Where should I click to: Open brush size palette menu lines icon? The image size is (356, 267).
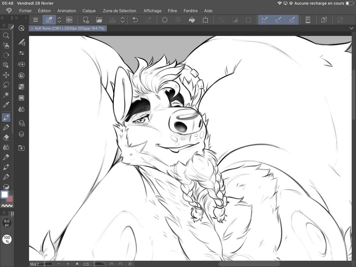coord(4,213)
